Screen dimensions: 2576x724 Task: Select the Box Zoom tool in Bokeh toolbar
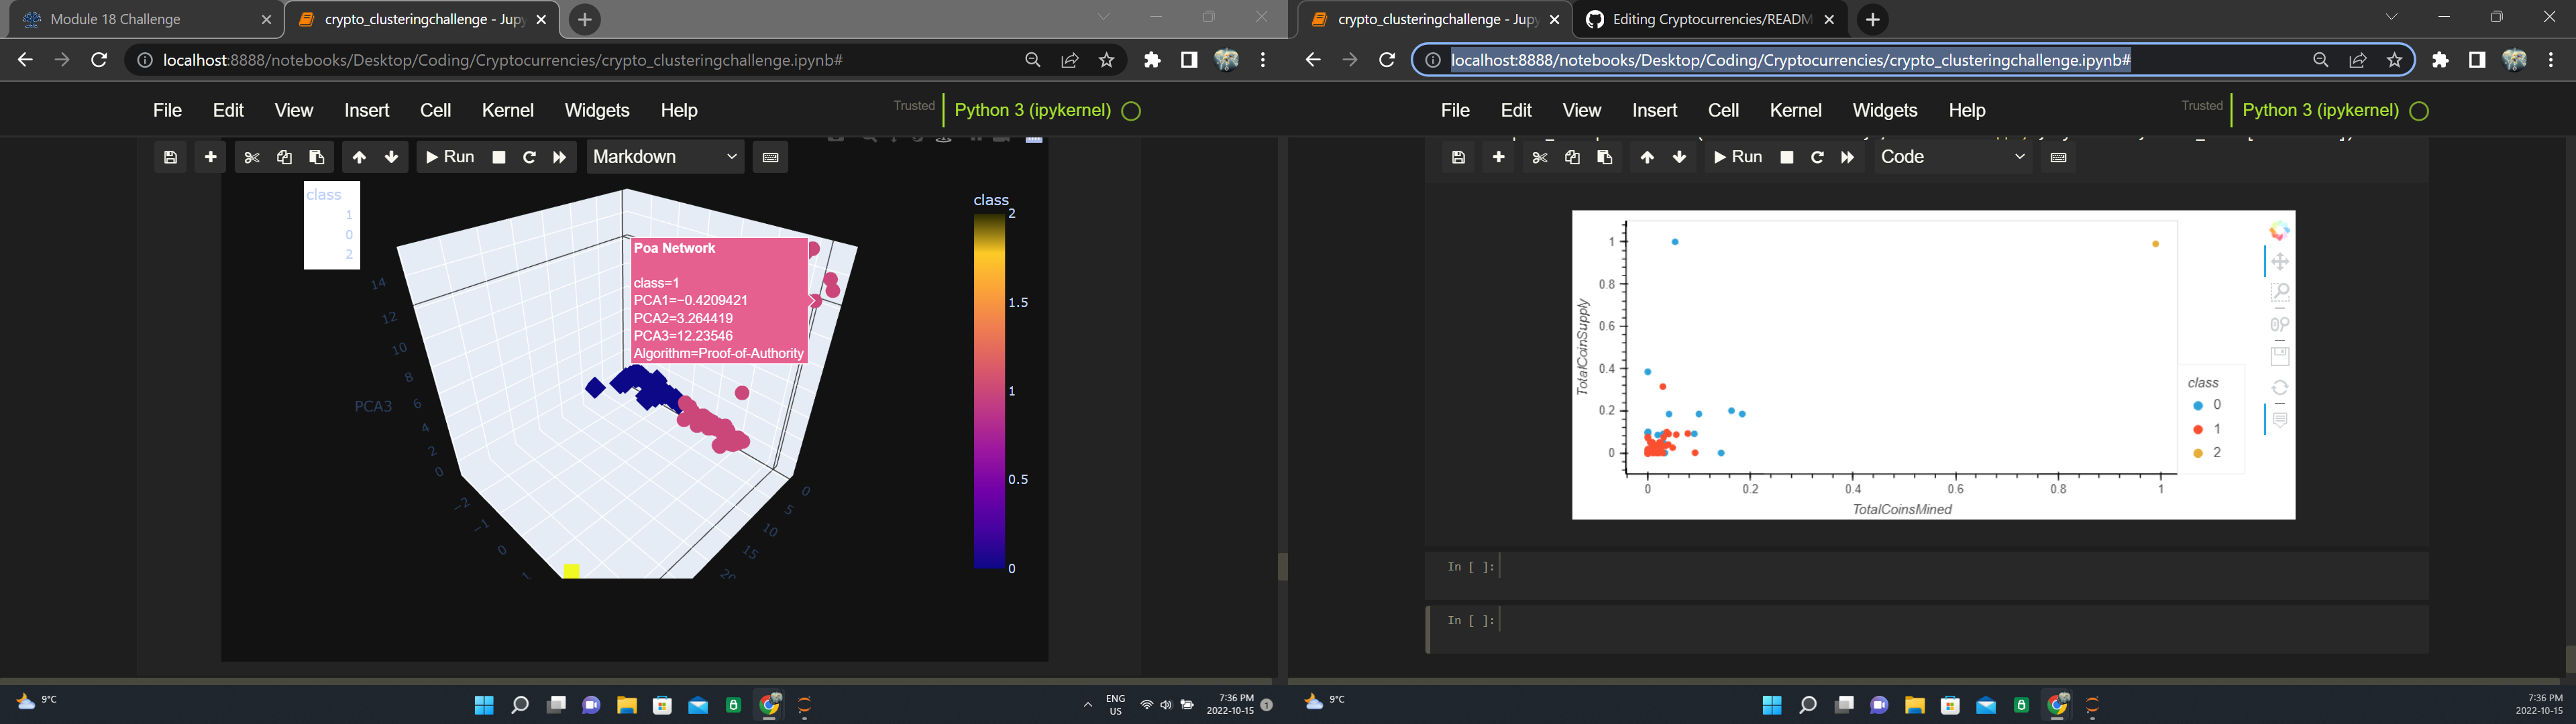tap(2279, 293)
